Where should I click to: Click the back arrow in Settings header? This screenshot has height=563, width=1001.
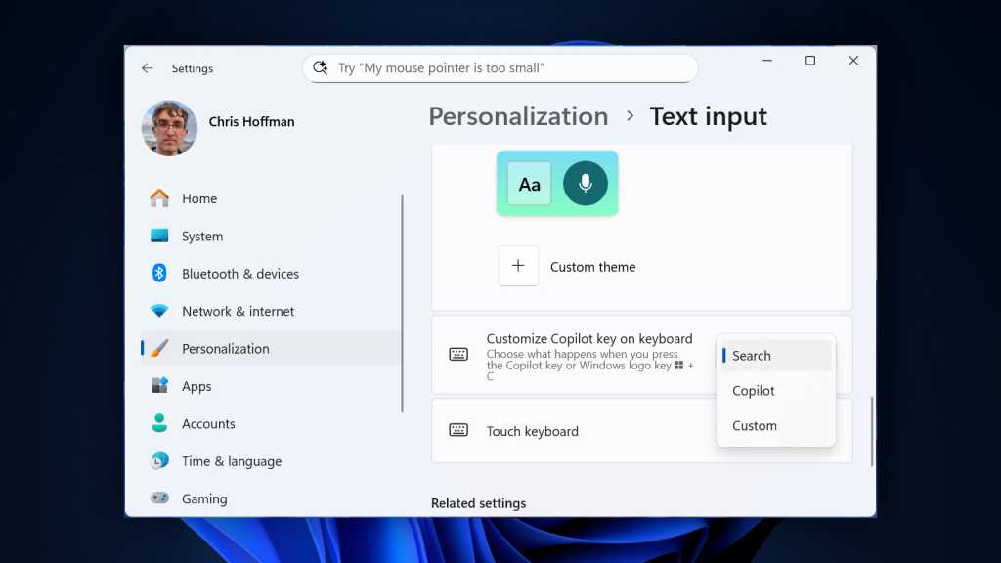coord(148,68)
